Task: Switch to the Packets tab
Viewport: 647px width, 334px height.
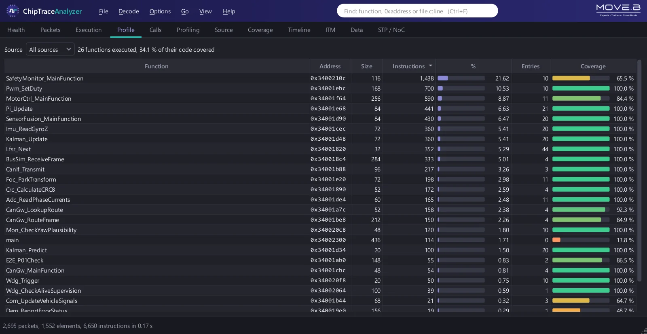Action: point(51,30)
